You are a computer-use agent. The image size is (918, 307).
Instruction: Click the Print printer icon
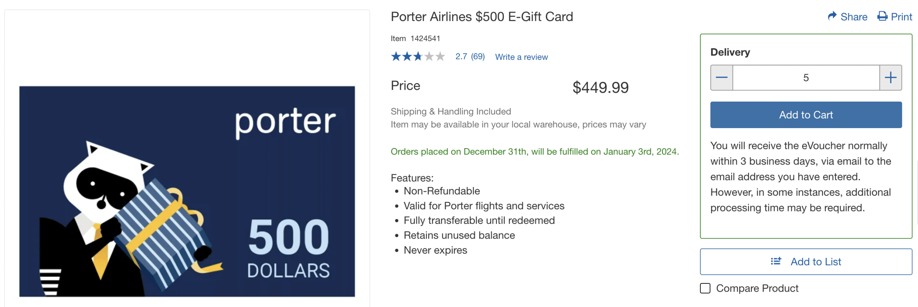(882, 16)
